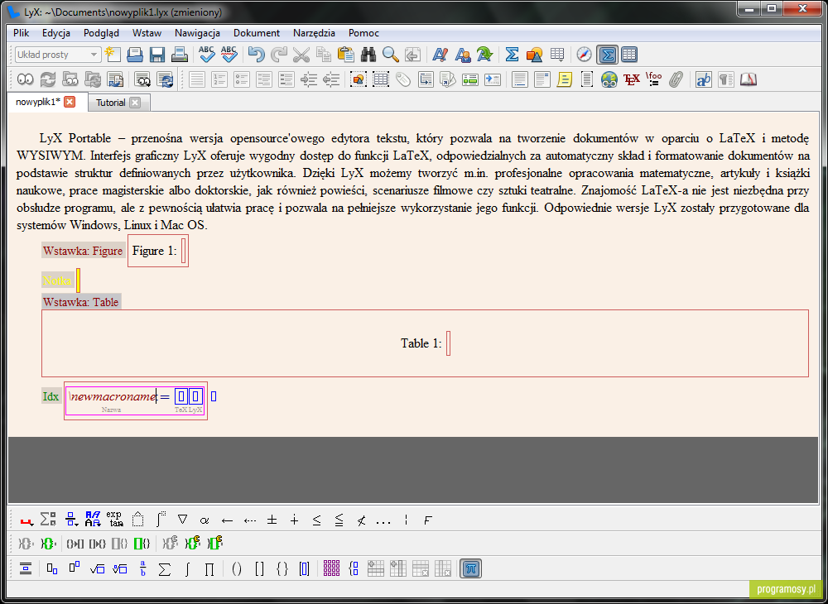Collapse the 'Wstawka: Table' inset label
Viewport: 828px width, 604px height.
coord(81,302)
